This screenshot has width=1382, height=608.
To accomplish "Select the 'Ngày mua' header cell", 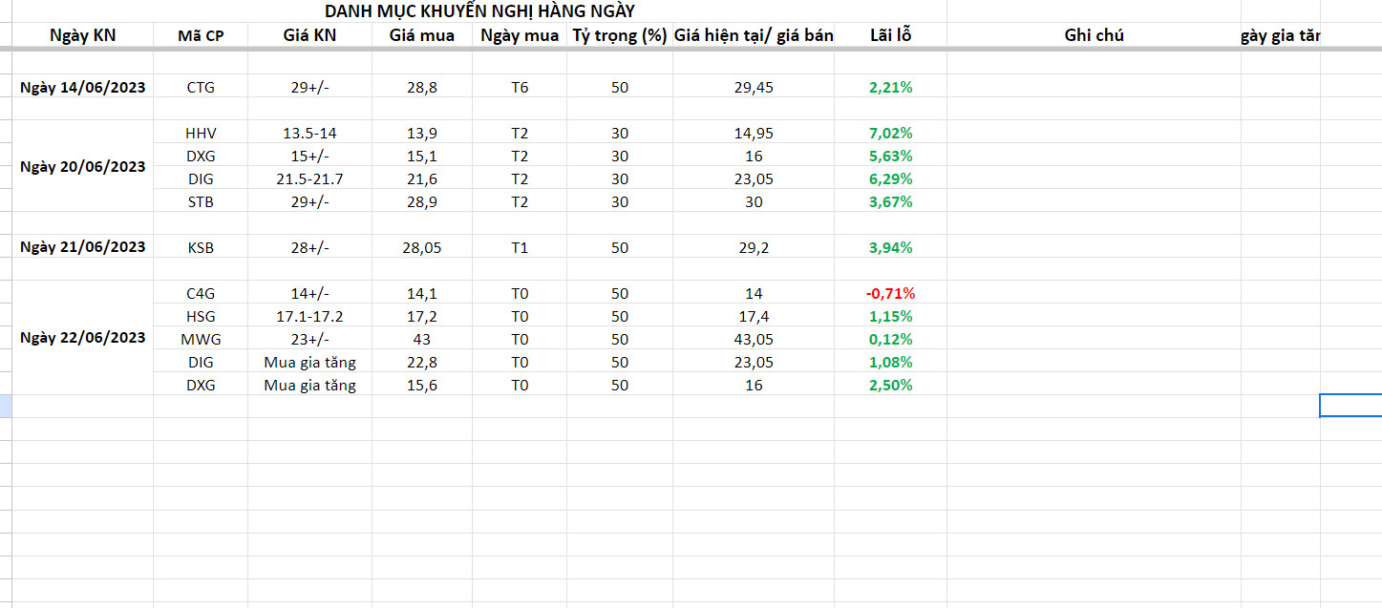I will tap(520, 35).
